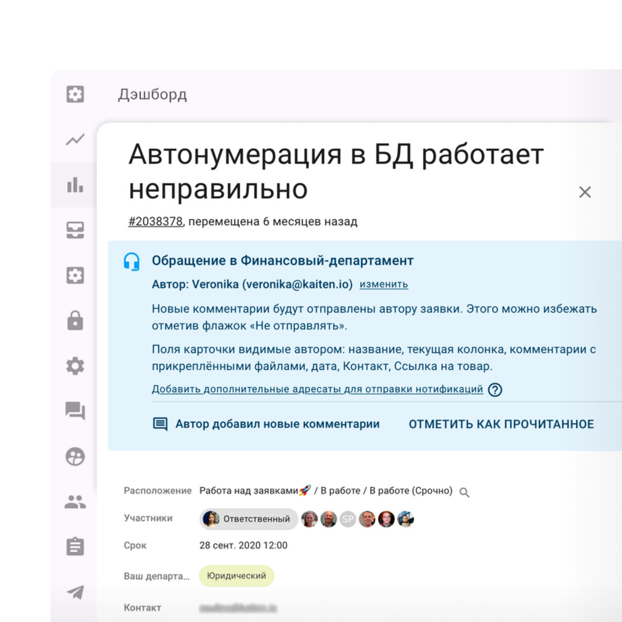Select the 'SP' initials member avatar

pyautogui.click(x=348, y=519)
